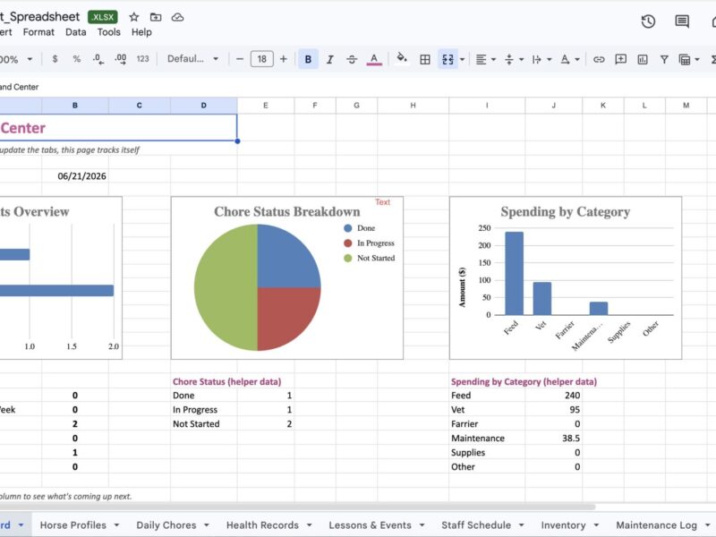
Task: Expand merge cells options arrow
Action: tap(462, 59)
